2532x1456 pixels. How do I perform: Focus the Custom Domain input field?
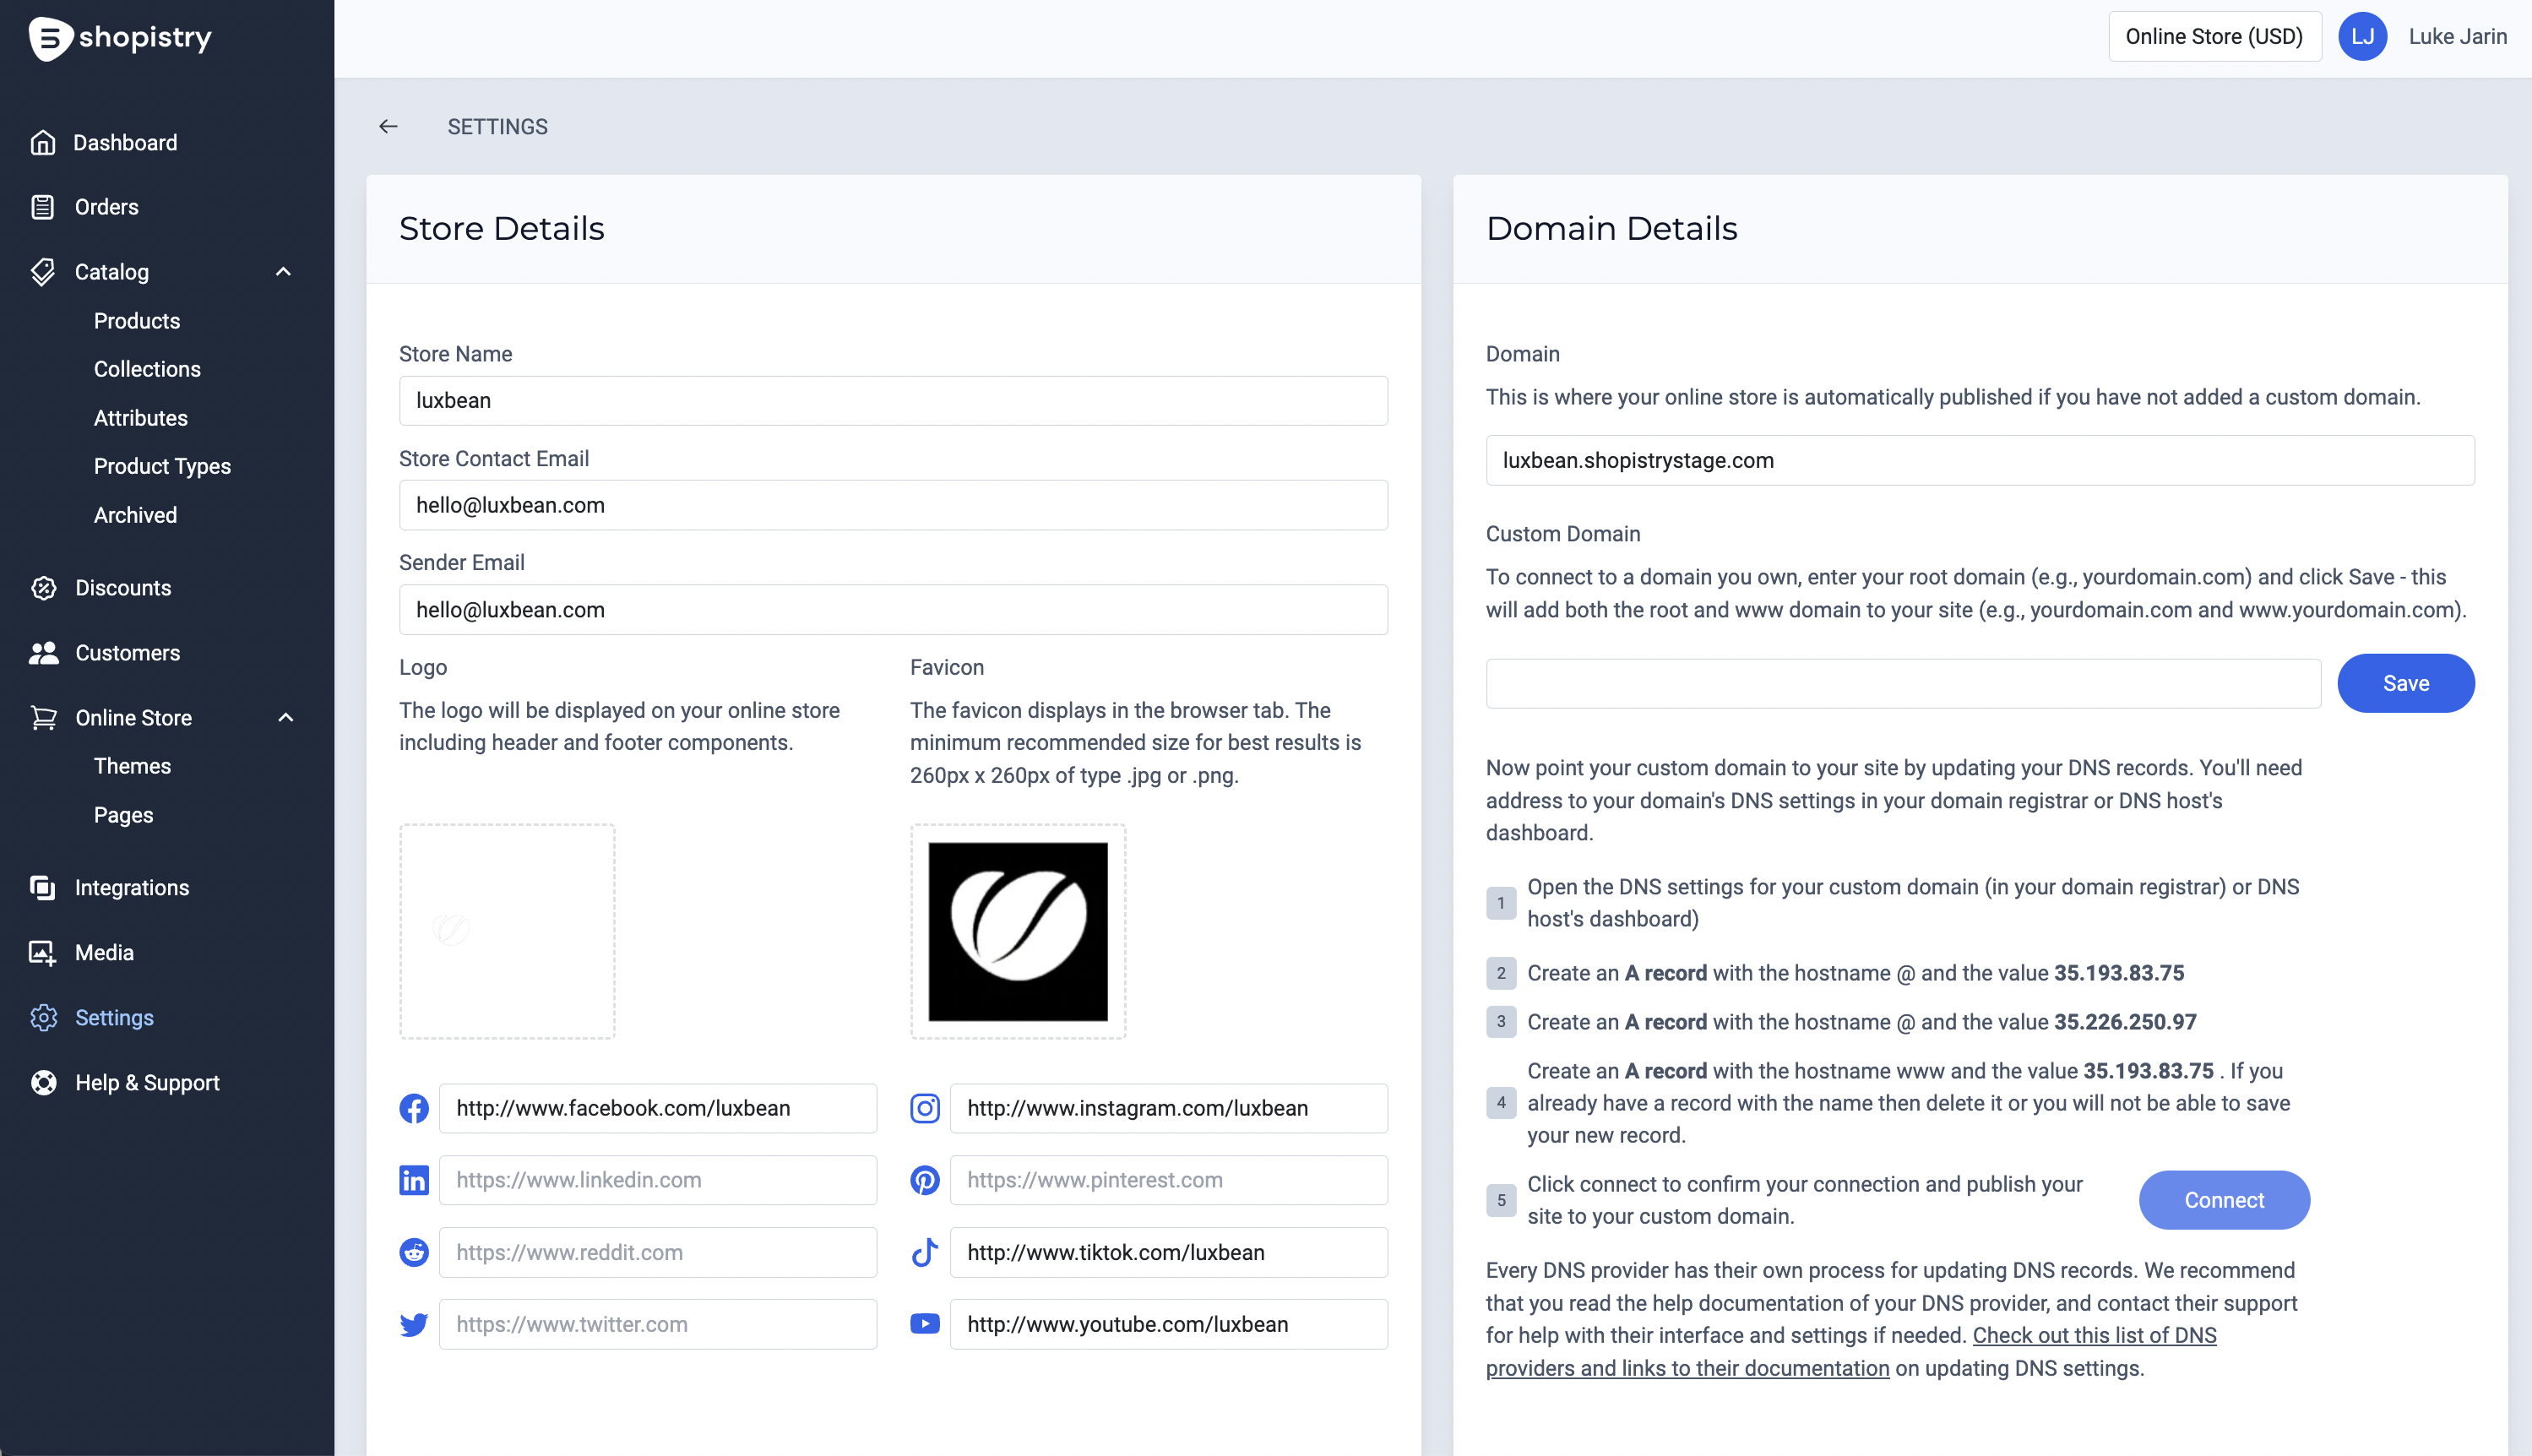point(1902,684)
